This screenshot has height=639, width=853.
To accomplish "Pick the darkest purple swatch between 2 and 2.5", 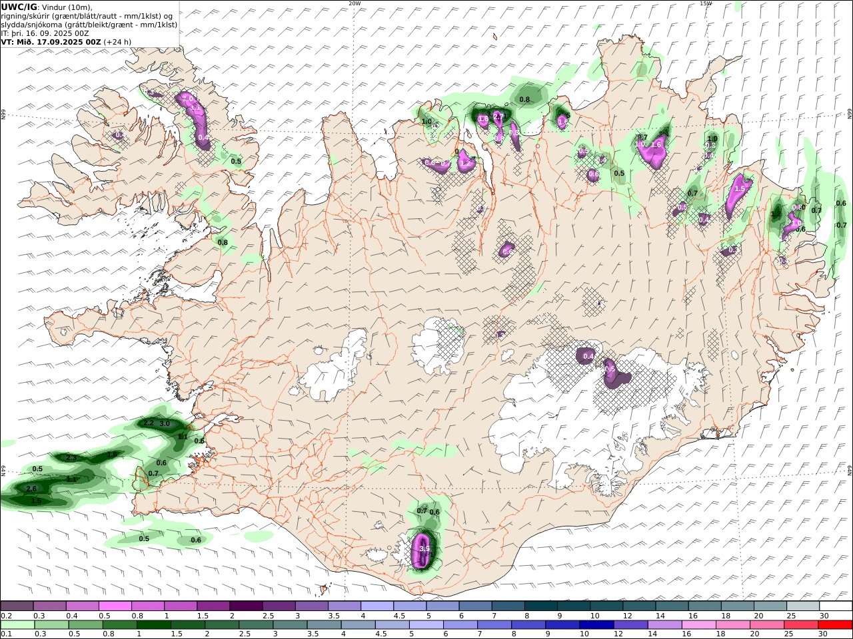I will tap(245, 606).
